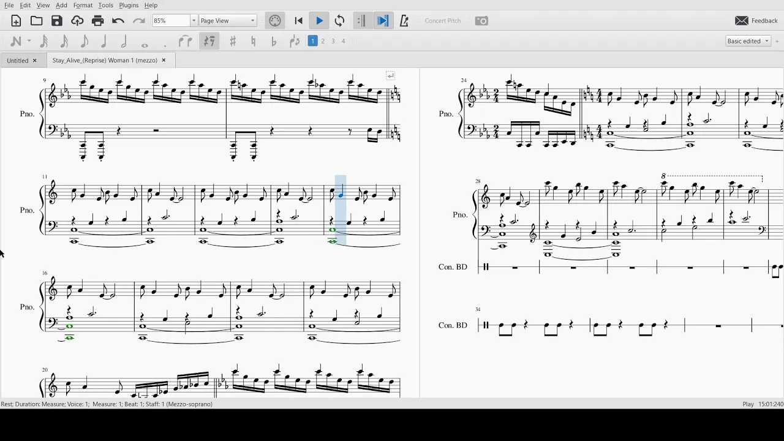The image size is (784, 441).
Task: Save the current score
Action: click(x=57, y=21)
